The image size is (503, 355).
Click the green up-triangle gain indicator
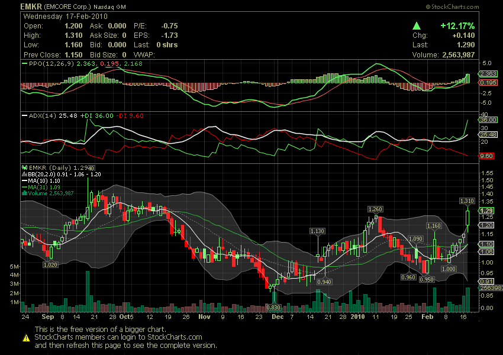tap(417, 25)
